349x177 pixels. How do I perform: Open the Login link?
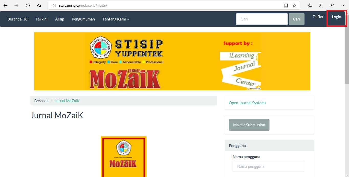tap(336, 17)
